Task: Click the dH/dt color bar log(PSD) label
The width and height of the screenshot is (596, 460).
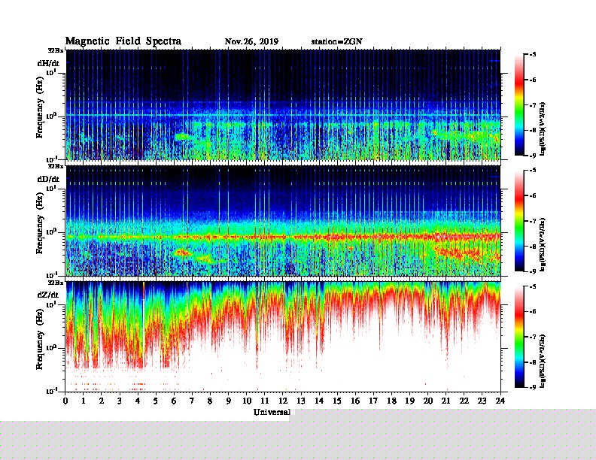Action: pyautogui.click(x=543, y=129)
